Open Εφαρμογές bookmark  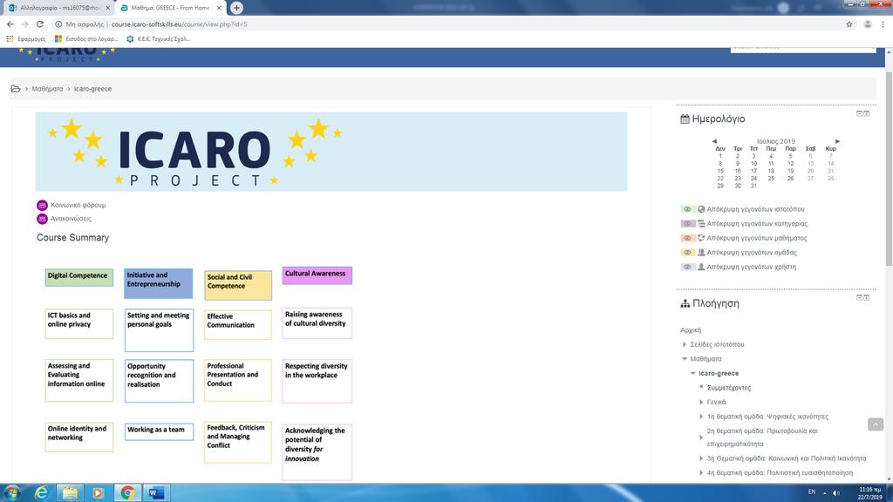[x=25, y=38]
